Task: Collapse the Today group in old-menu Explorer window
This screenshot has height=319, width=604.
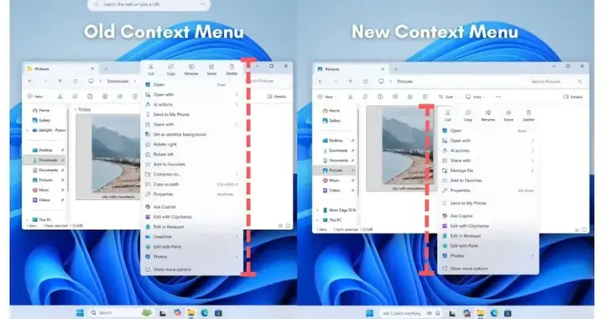Action: [x=75, y=109]
